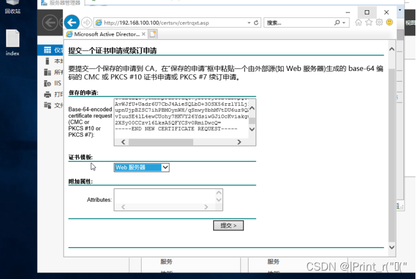Open favorites star icon
The width and height of the screenshot is (416, 279).
tap(369, 23)
